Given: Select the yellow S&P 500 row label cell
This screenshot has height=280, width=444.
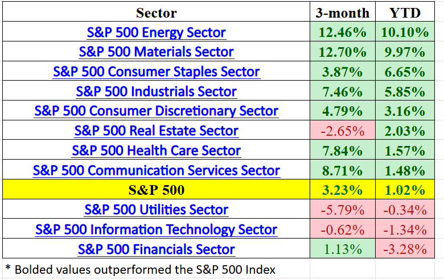Looking at the screenshot, I should pos(157,190).
